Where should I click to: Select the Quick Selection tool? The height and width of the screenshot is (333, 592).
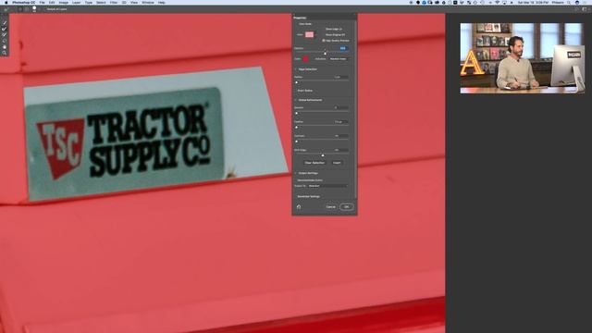tap(5, 22)
